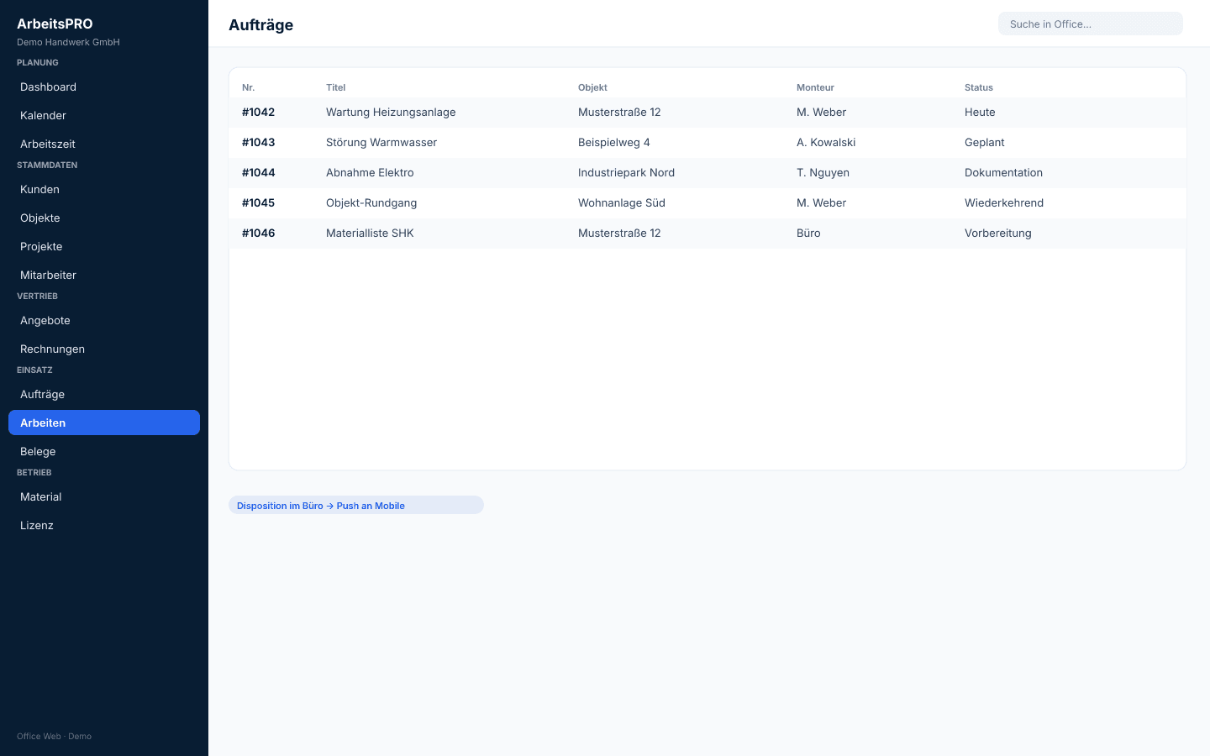
Task: Click the highlighted Arbeiten item
Action: (104, 423)
